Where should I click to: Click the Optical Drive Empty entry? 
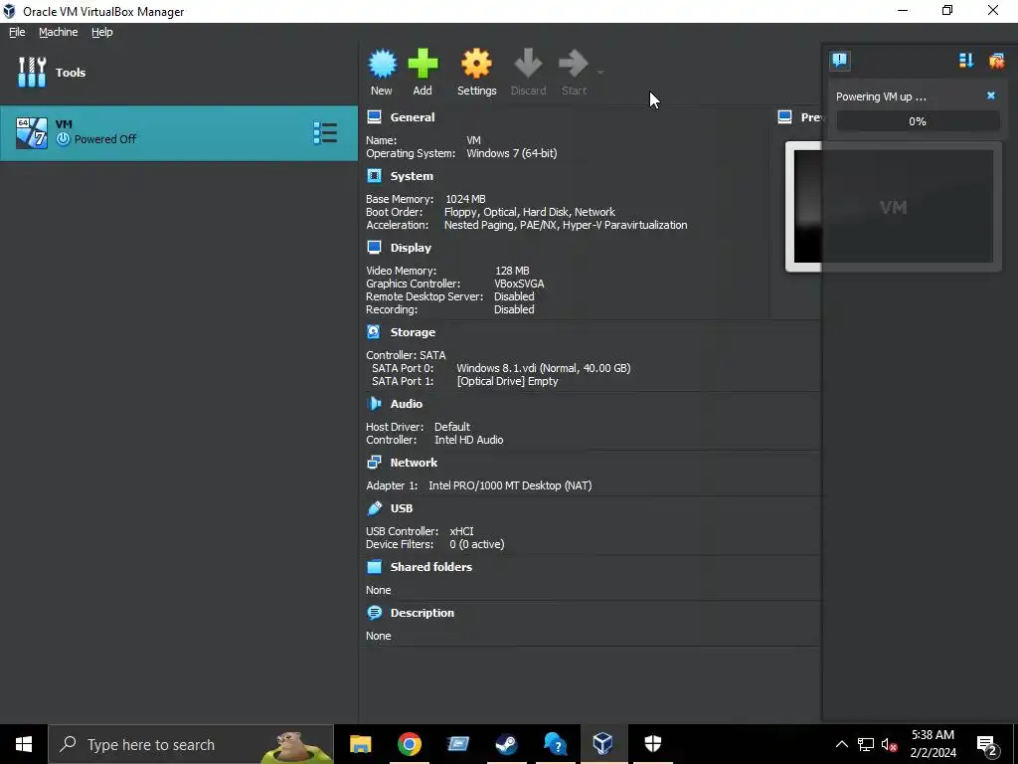(x=507, y=381)
